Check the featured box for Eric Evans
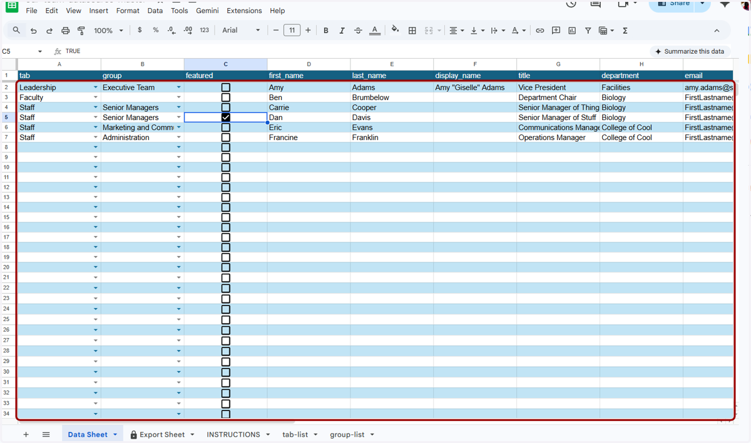 pyautogui.click(x=226, y=127)
